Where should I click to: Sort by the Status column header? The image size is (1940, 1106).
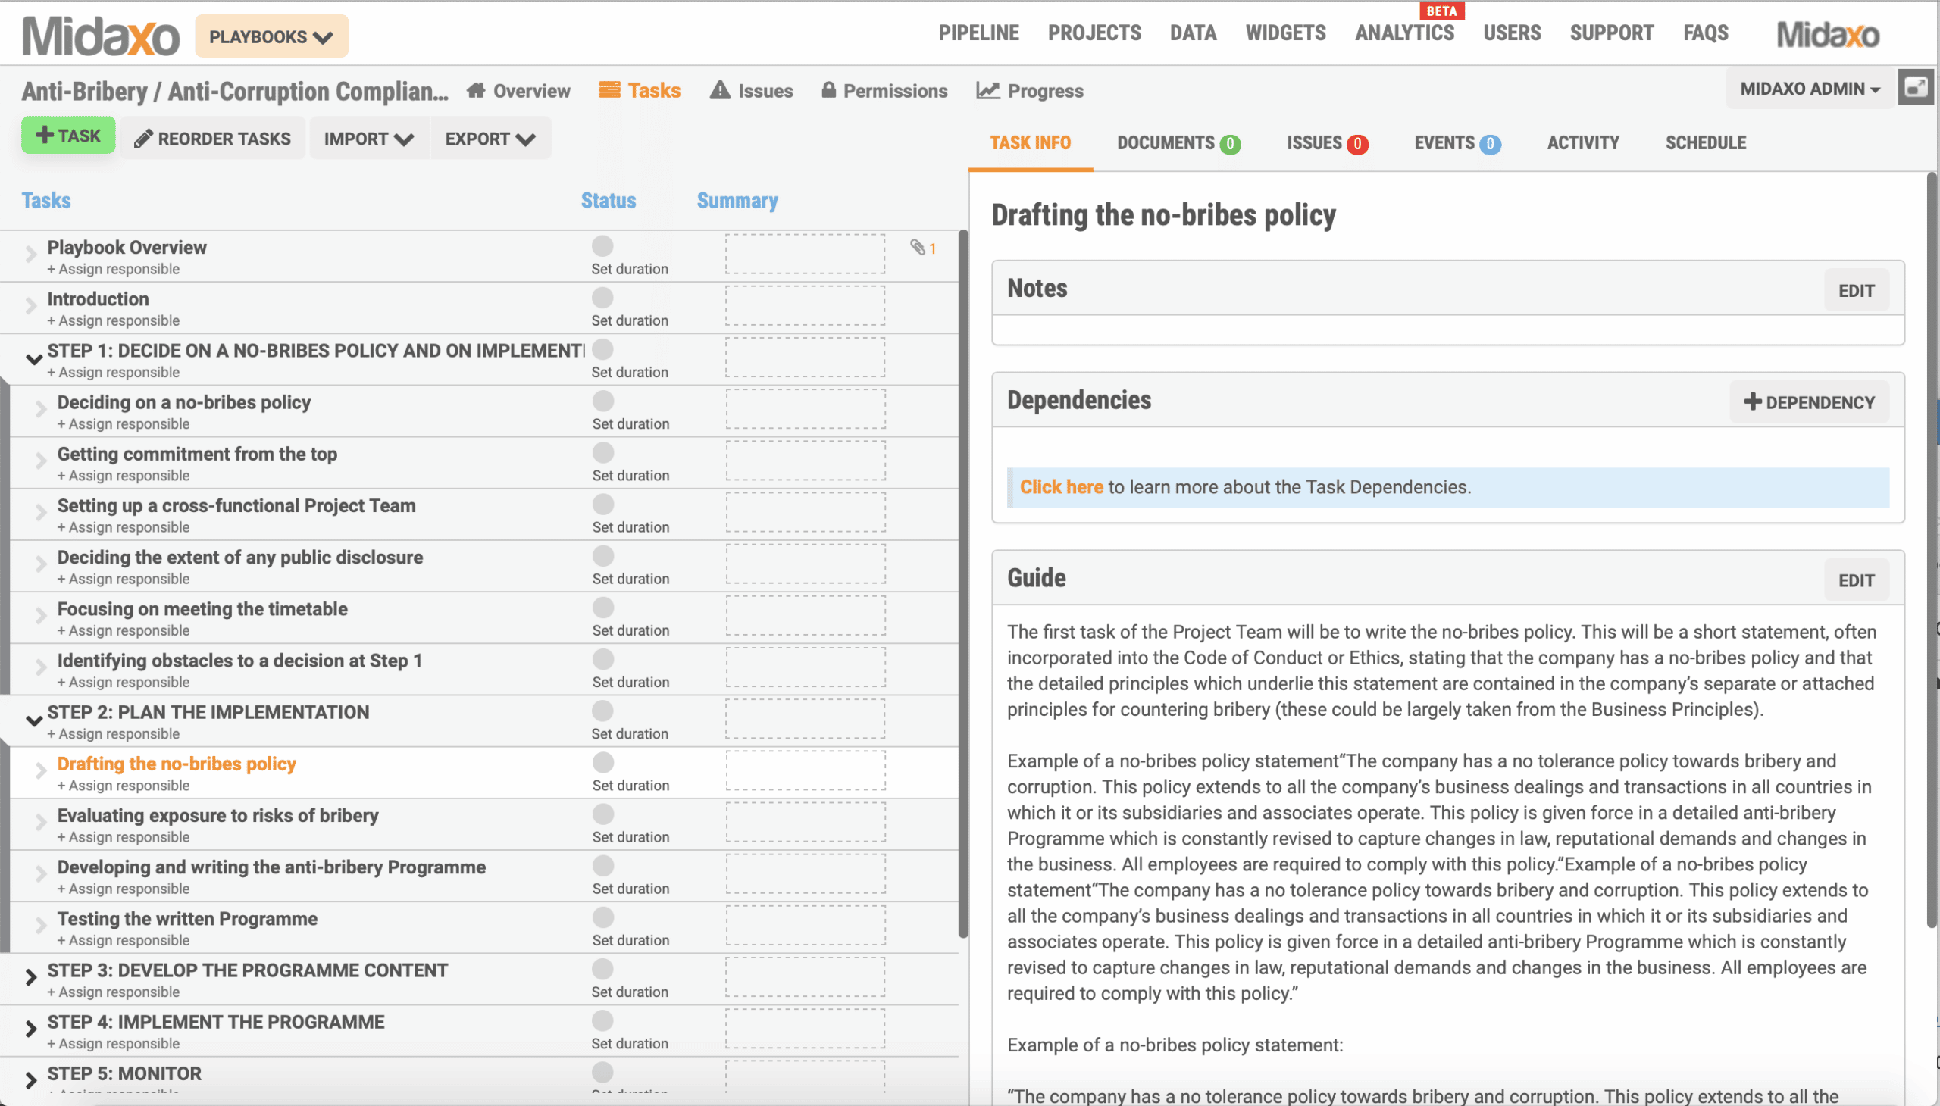point(608,201)
